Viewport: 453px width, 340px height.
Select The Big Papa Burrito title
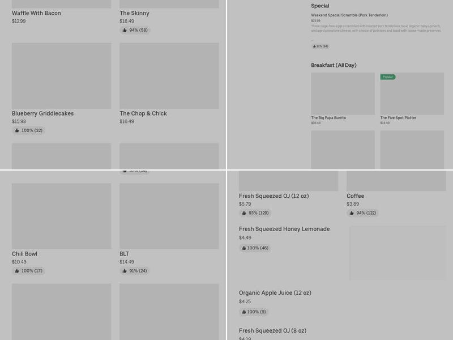click(328, 118)
